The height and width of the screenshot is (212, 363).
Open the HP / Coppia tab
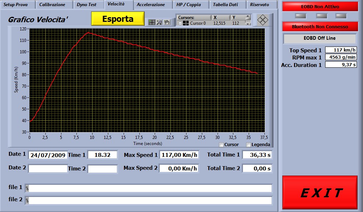click(x=188, y=5)
